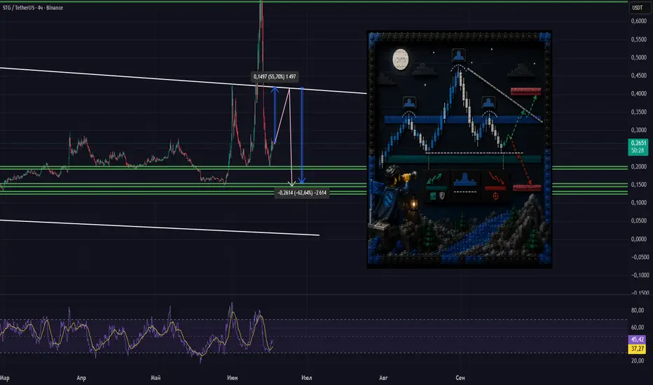This screenshot has width=653, height=385.
Task: Click the 20,00 RSI axis label
Action: pos(637,361)
